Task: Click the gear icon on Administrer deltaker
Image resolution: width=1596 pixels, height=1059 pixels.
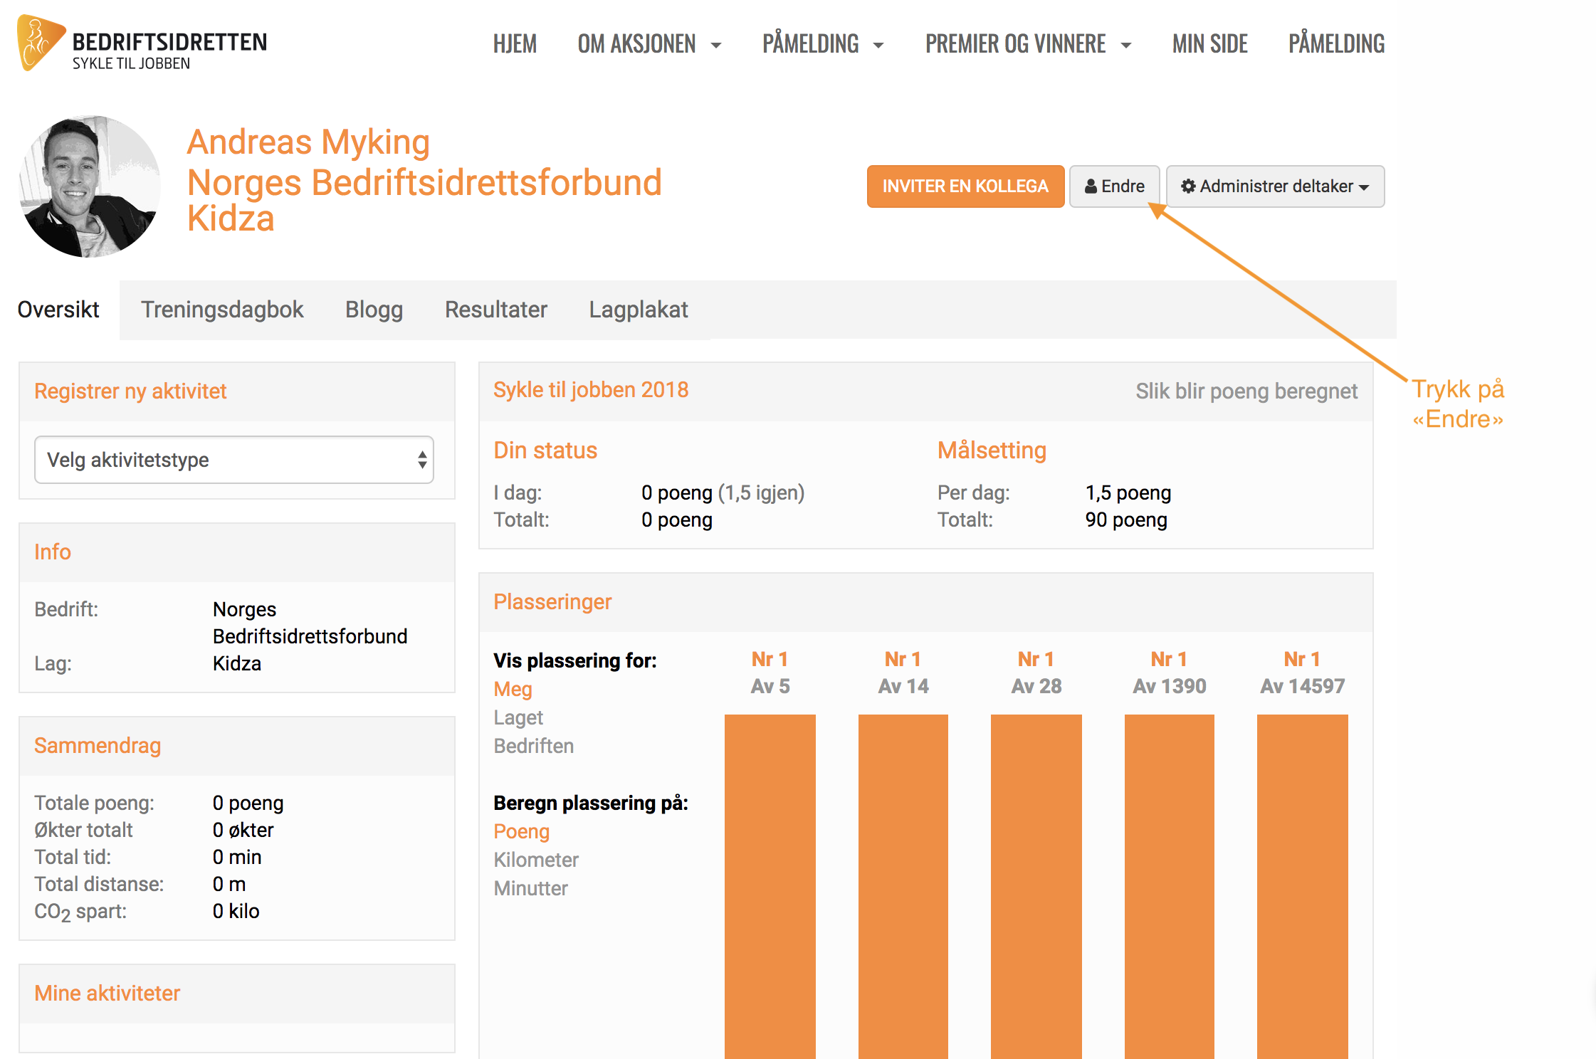Action: coord(1188,186)
